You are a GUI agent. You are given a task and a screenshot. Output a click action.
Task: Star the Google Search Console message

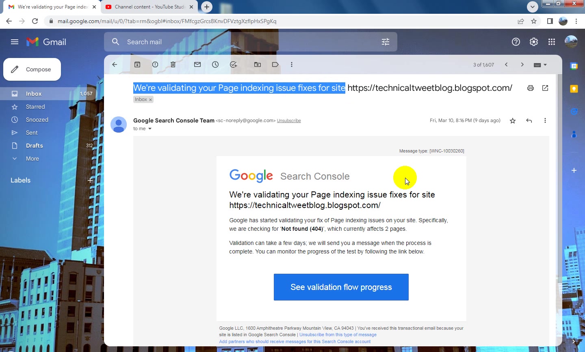pyautogui.click(x=513, y=120)
